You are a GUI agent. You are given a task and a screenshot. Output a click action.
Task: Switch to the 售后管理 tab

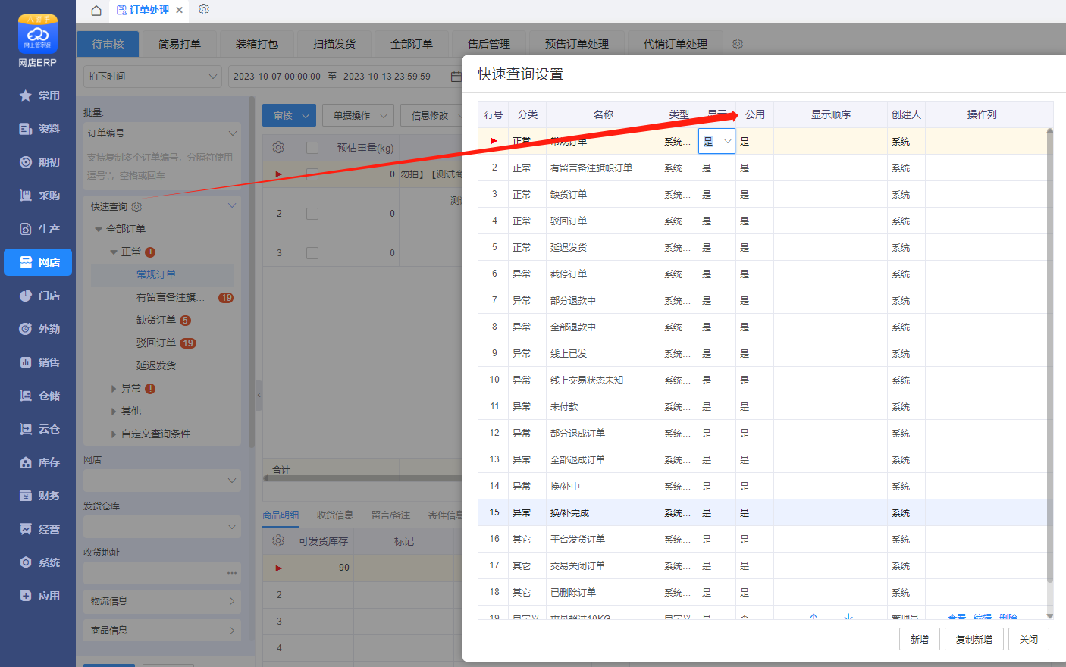489,44
